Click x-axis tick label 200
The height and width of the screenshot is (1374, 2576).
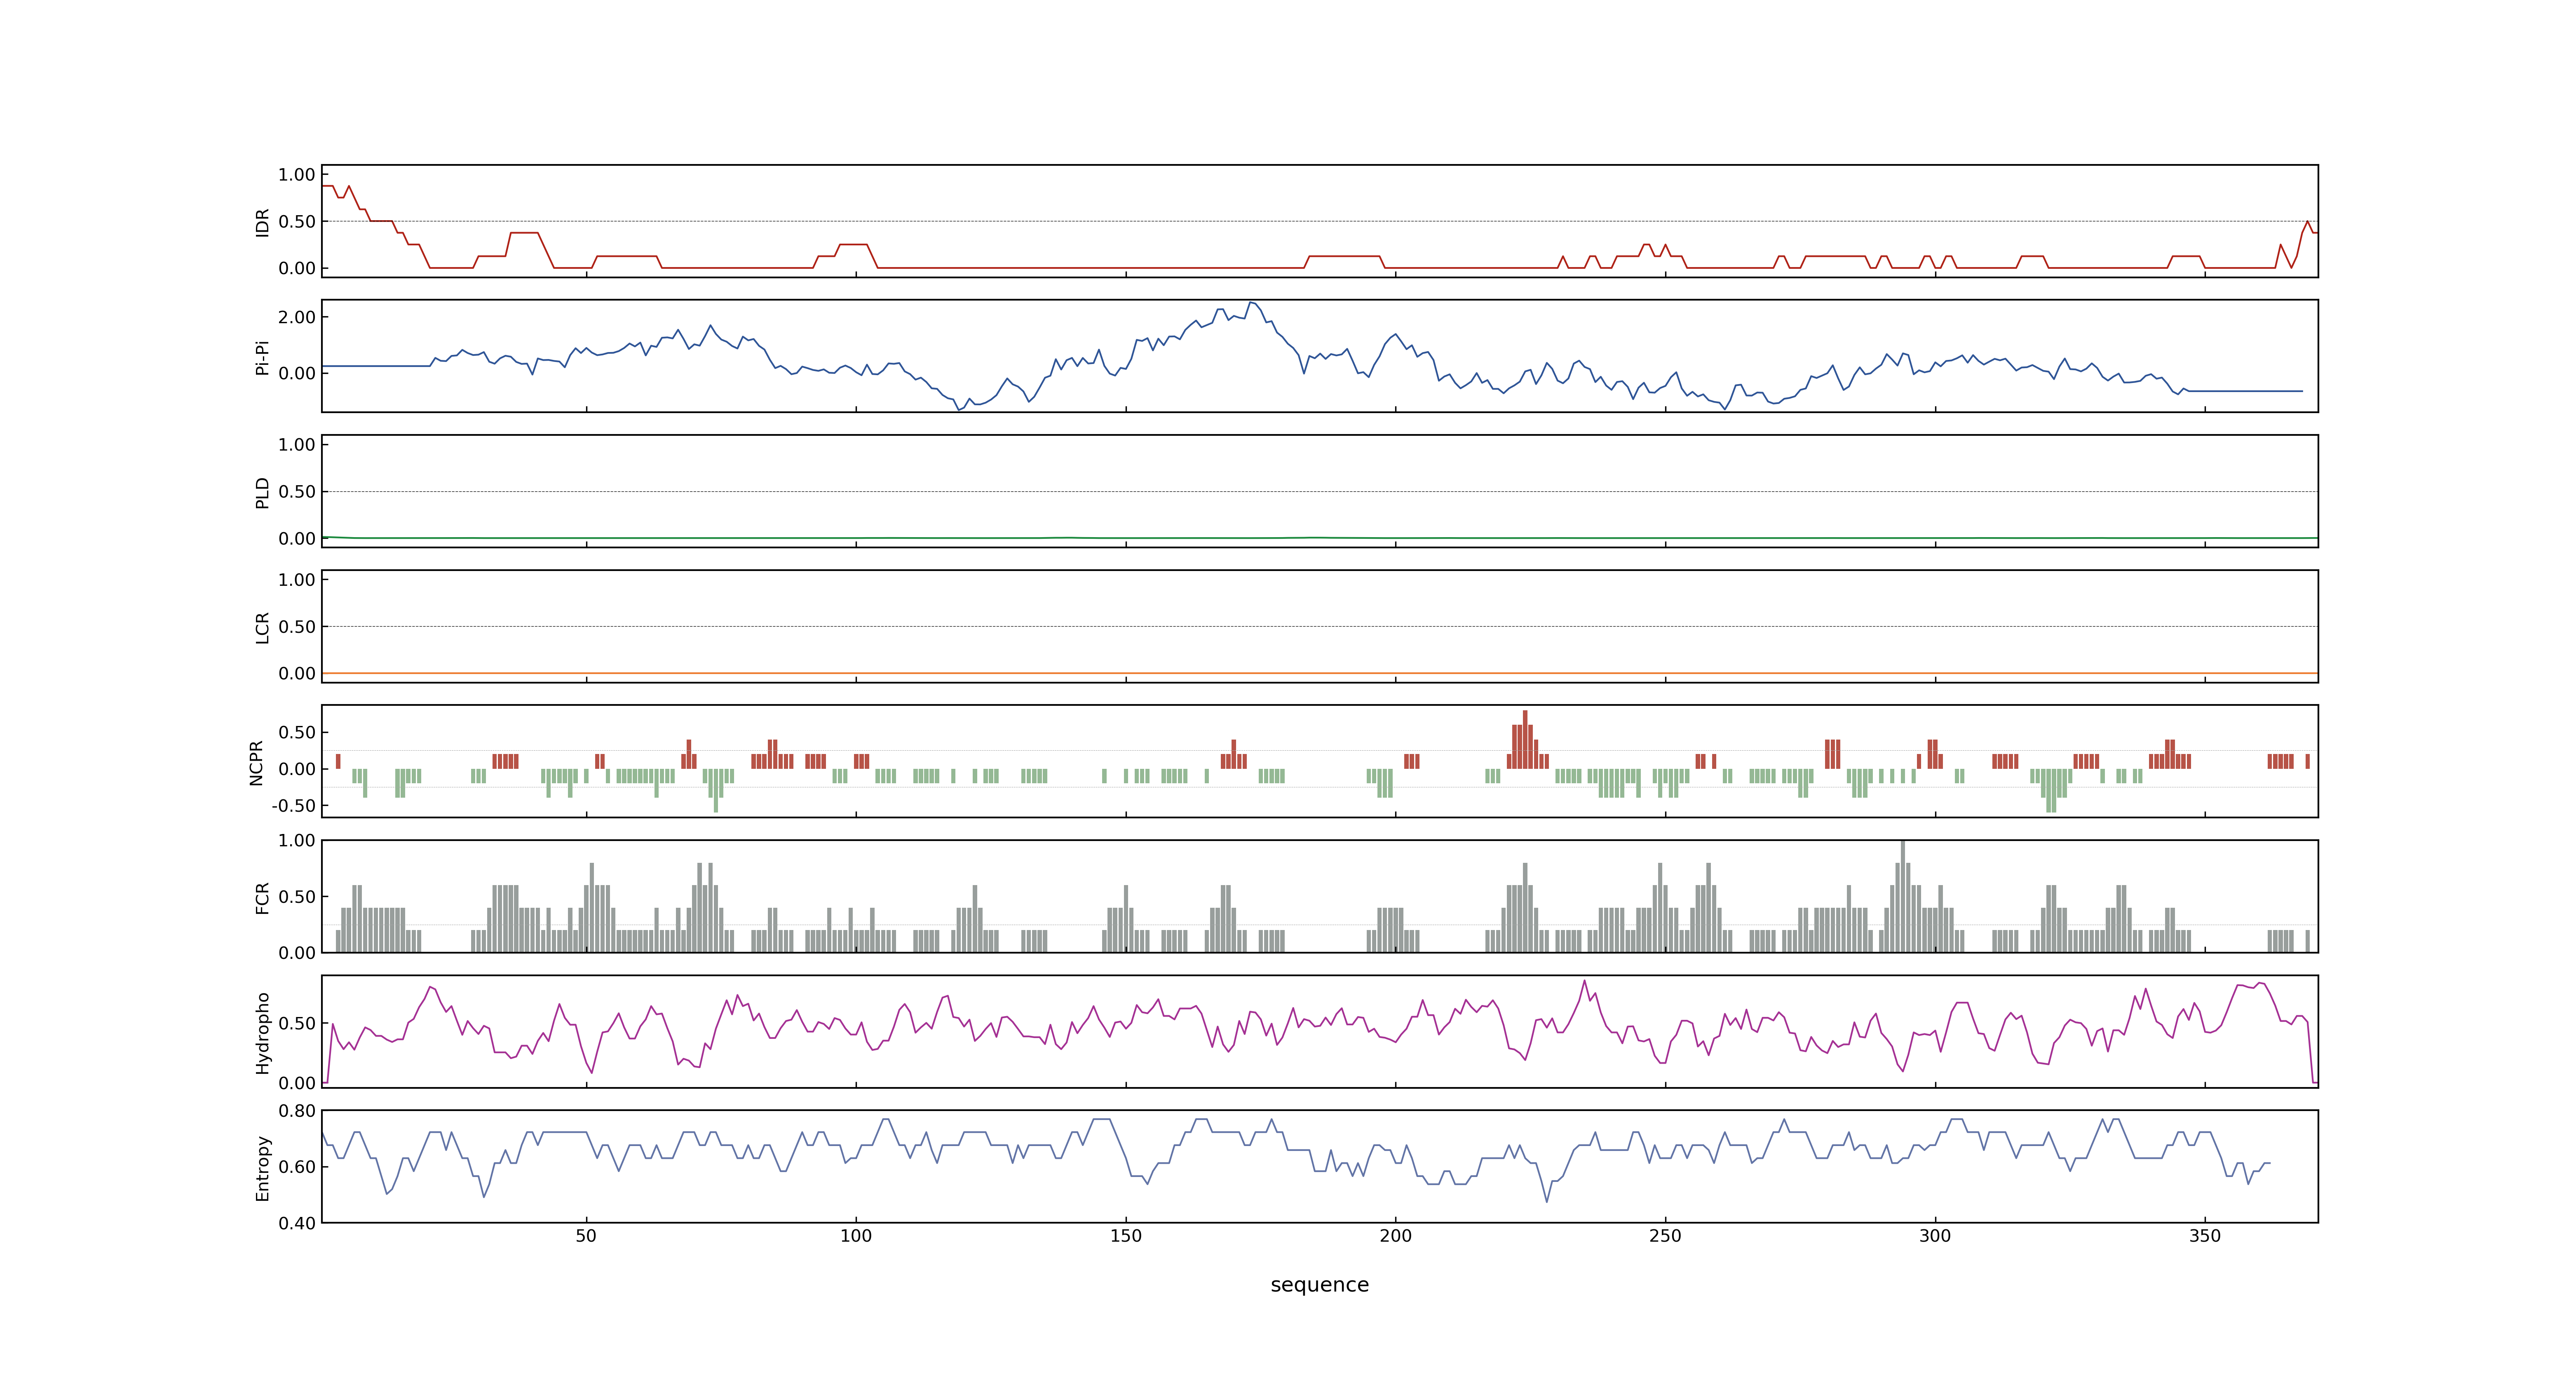[1396, 1236]
